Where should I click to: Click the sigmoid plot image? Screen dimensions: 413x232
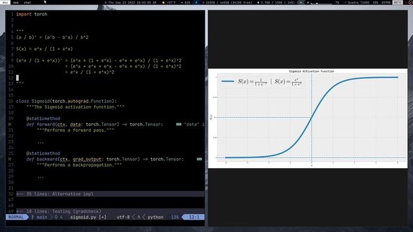point(308,119)
